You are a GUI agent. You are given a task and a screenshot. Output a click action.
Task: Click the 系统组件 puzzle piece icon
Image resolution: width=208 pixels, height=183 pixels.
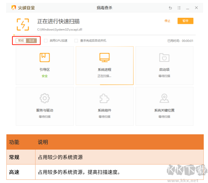pyautogui.click(x=104, y=98)
